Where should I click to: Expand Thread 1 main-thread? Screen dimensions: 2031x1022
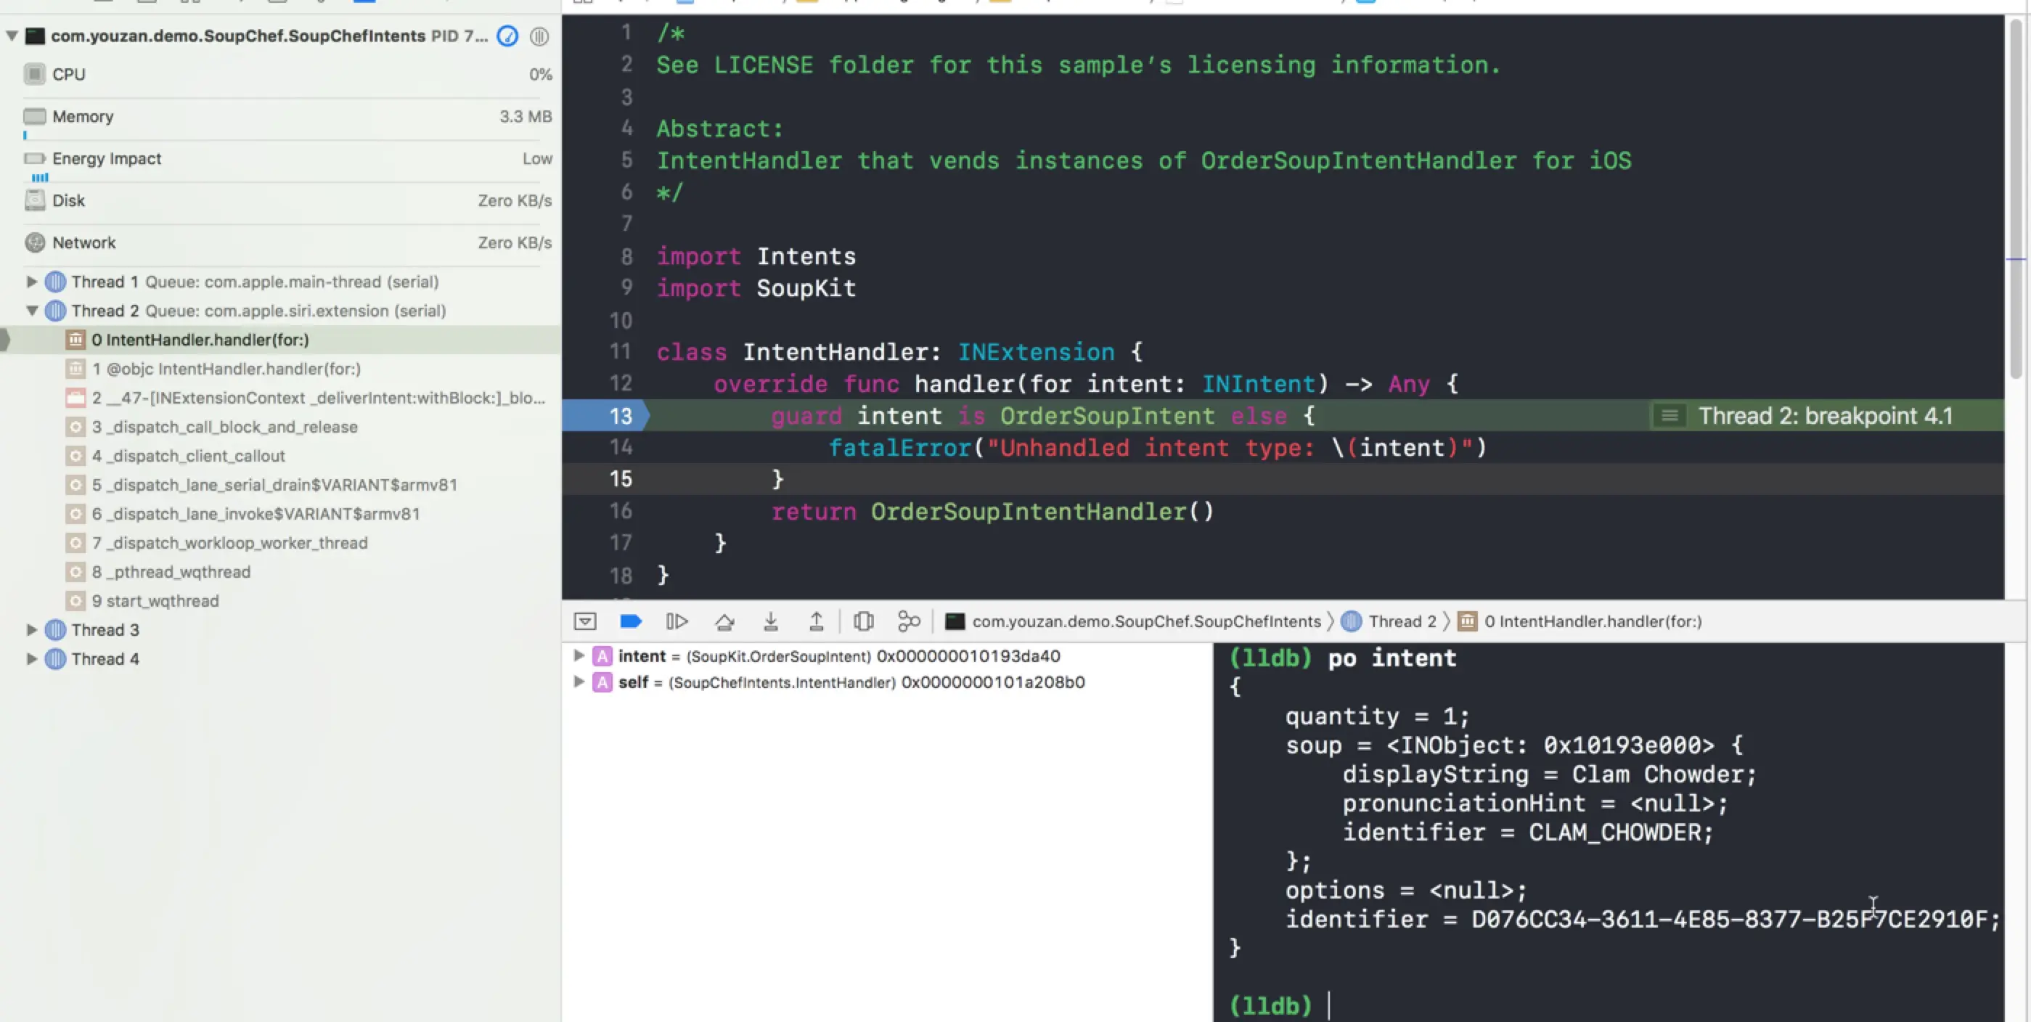(31, 282)
